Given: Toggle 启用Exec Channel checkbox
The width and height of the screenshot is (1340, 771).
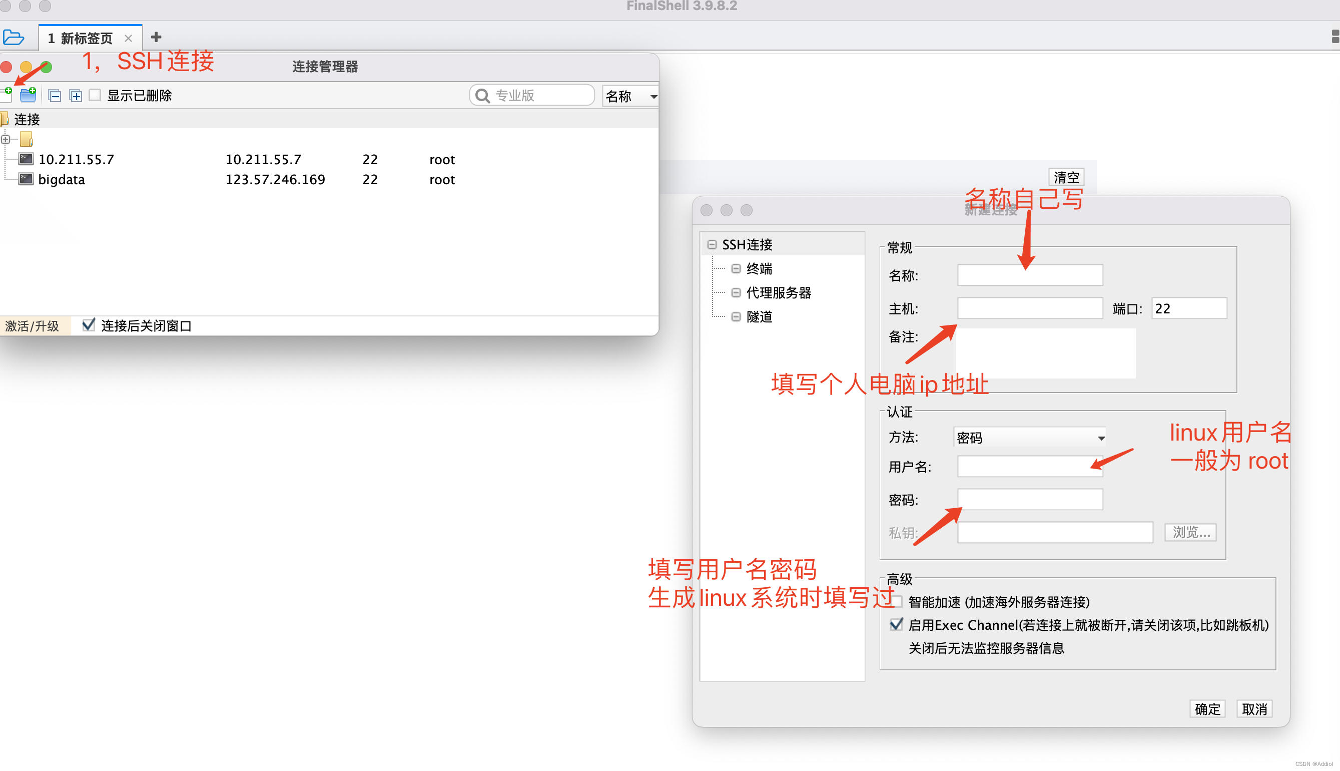Looking at the screenshot, I should coord(896,624).
